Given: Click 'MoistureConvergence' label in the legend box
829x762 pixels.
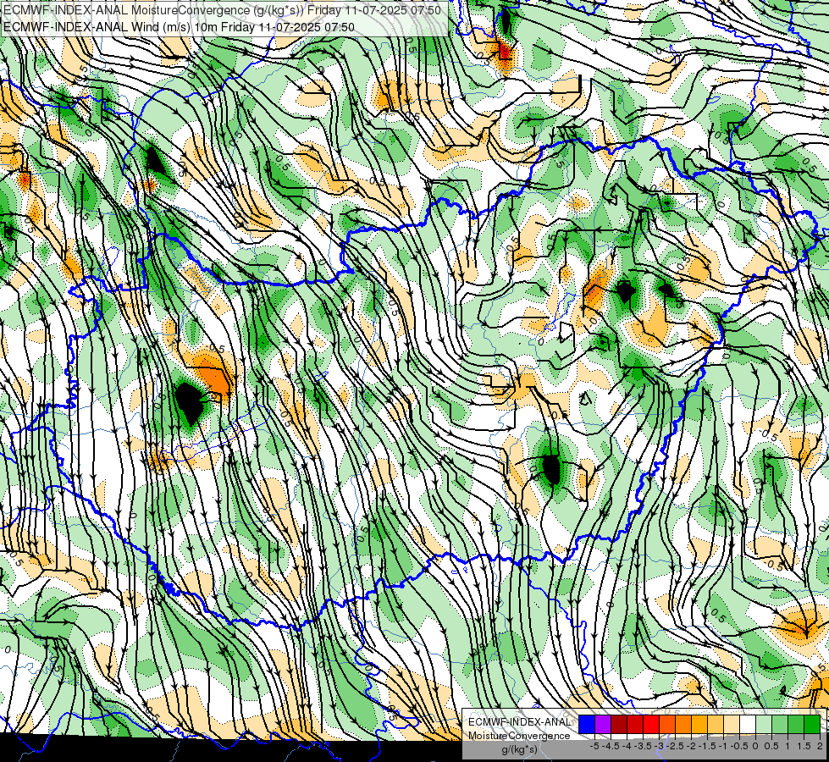Looking at the screenshot, I should (x=520, y=736).
